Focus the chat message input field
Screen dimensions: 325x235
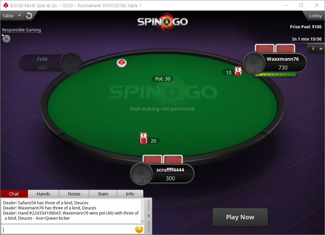pos(68,230)
